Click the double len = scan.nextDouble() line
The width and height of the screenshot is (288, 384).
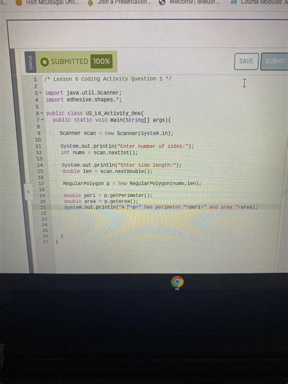[x=108, y=171]
